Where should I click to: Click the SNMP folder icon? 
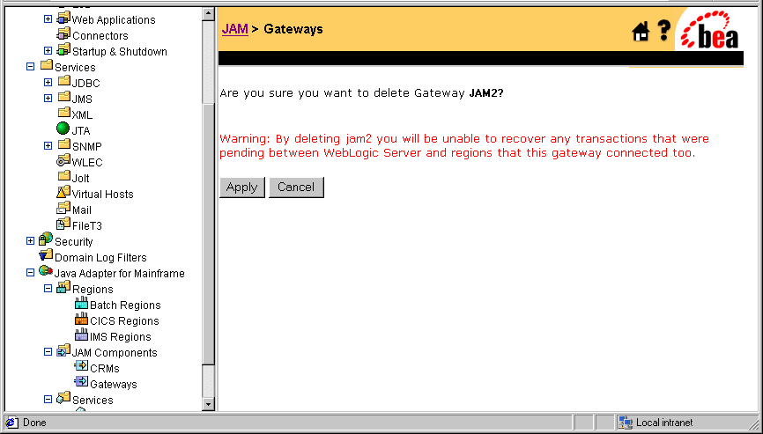tap(63, 144)
